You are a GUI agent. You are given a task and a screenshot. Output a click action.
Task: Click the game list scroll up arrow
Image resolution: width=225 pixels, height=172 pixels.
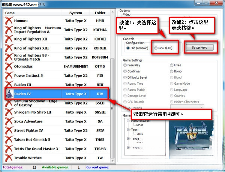(112, 12)
